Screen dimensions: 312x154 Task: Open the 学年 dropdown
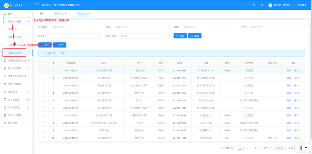[x=74, y=36]
